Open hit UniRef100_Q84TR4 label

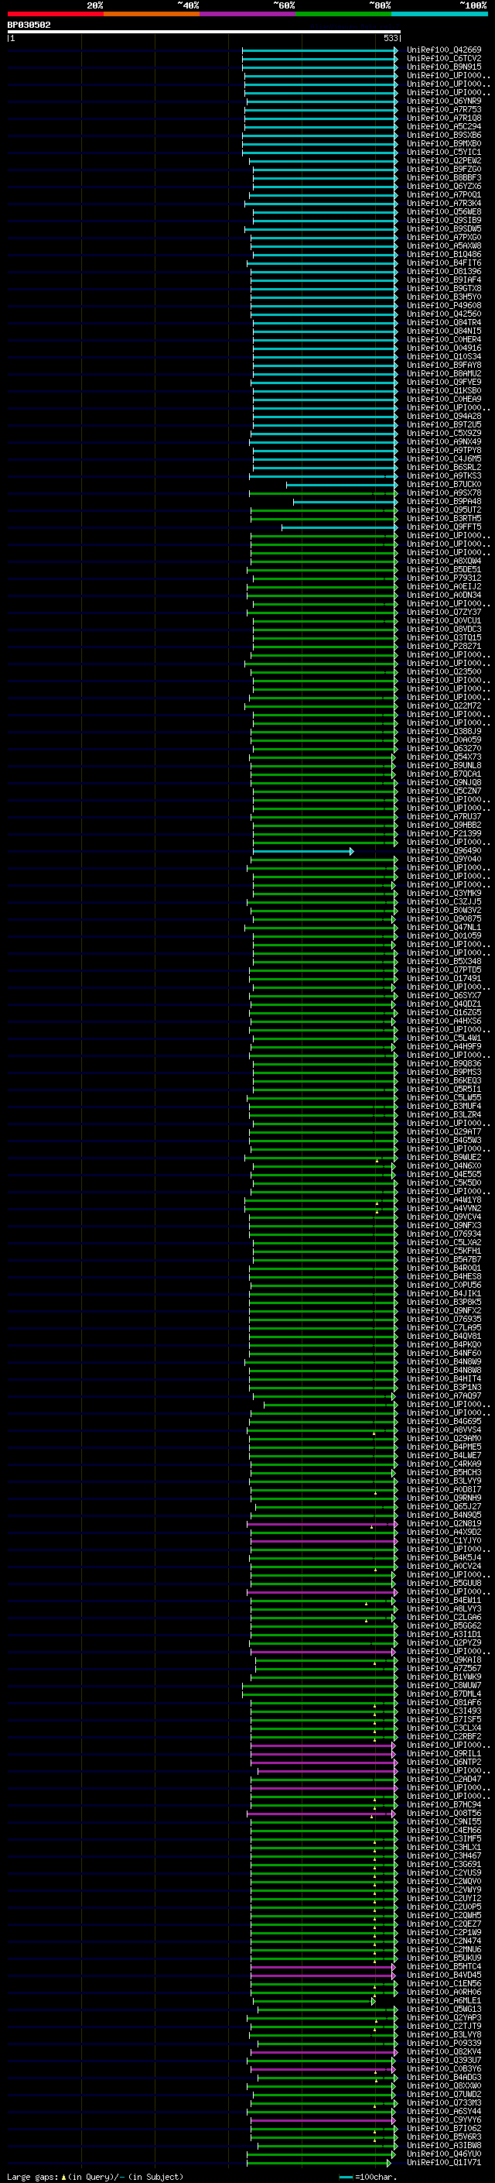point(444,322)
